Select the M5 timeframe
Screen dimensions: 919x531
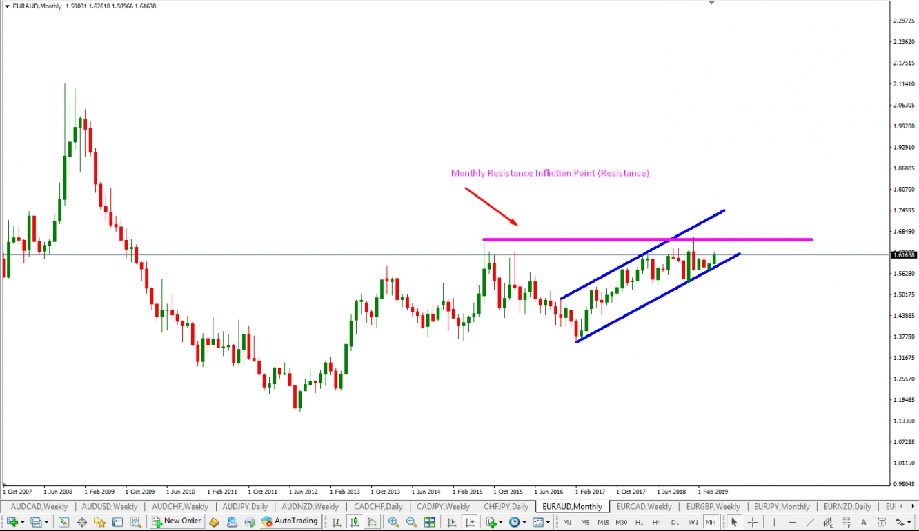pos(585,522)
